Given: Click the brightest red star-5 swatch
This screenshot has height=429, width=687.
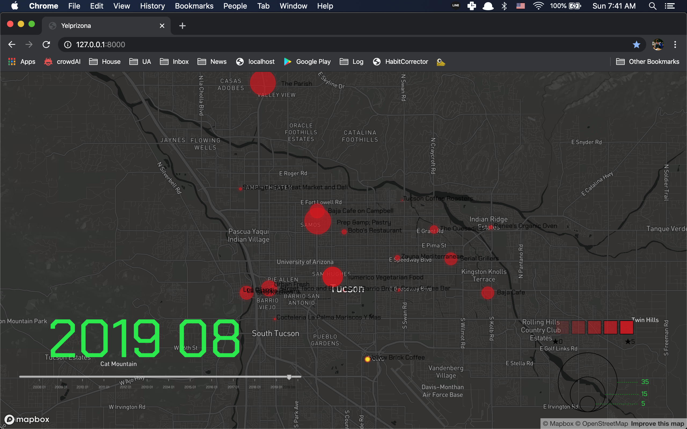Looking at the screenshot, I should 627,327.
